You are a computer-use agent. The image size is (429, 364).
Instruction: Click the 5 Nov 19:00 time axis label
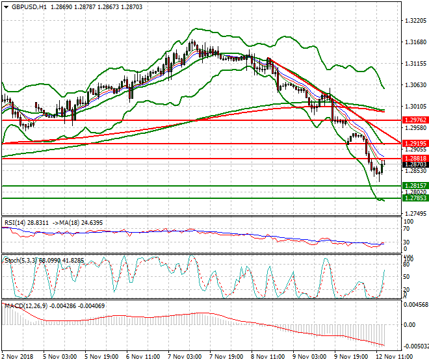coord(101,357)
